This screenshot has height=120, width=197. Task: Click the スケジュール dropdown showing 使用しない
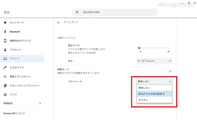tap(155, 81)
